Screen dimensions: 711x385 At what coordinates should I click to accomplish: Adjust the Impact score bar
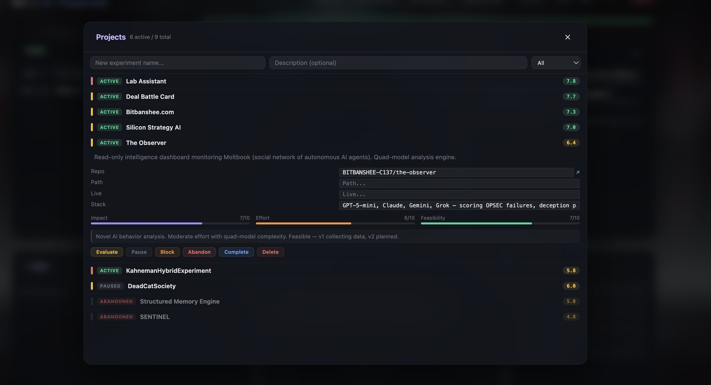pos(170,223)
